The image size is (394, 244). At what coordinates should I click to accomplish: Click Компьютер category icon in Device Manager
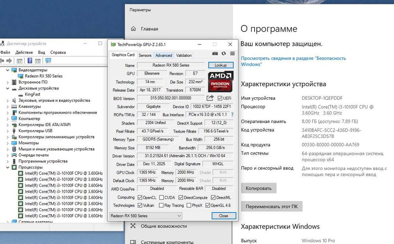pos(14,119)
